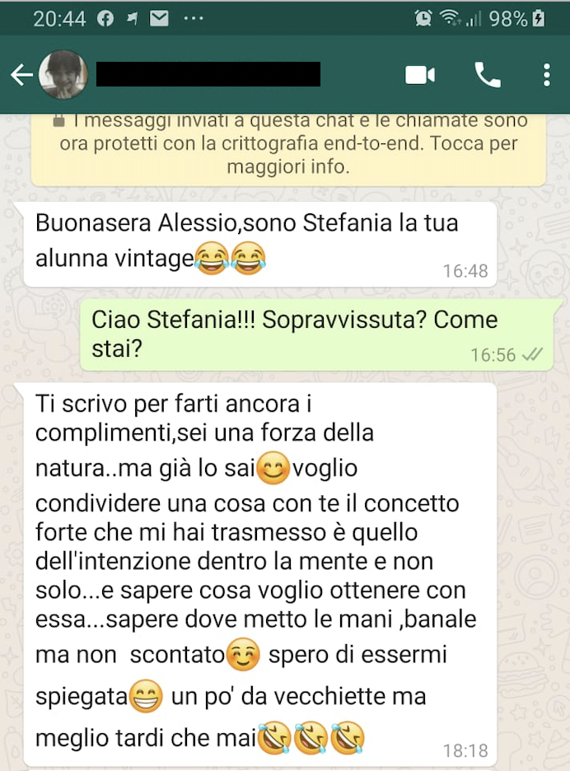
Task: Tap the back arrow icon
Action: pyautogui.click(x=21, y=75)
